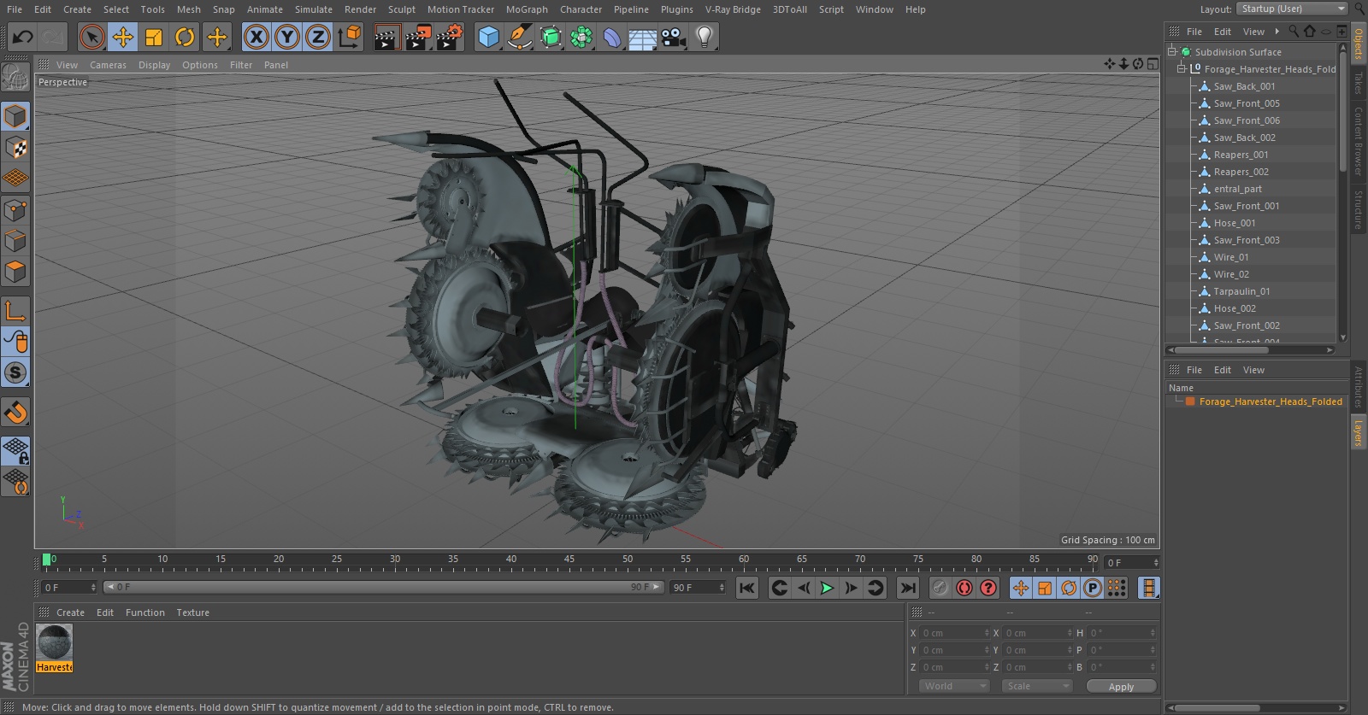Toggle autokeying button

[964, 588]
